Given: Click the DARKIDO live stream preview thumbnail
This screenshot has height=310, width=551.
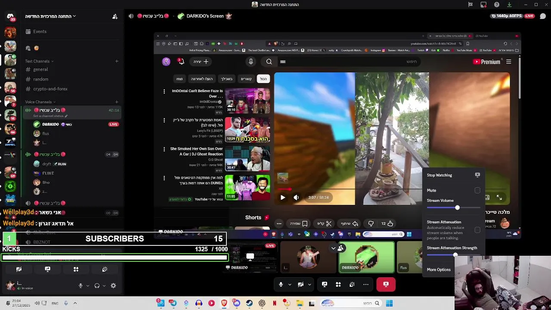Looking at the screenshot, I should coord(251,257).
